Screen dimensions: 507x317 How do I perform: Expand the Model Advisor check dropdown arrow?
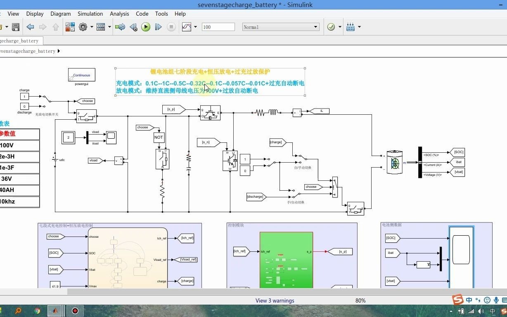point(340,27)
